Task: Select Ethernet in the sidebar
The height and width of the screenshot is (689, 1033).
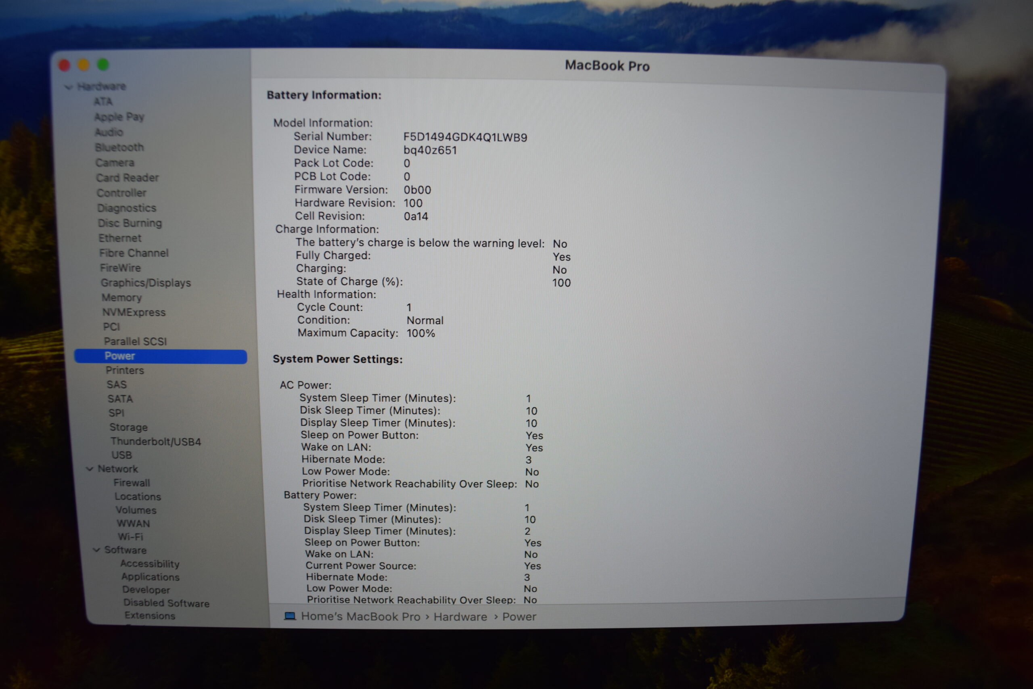Action: [120, 238]
